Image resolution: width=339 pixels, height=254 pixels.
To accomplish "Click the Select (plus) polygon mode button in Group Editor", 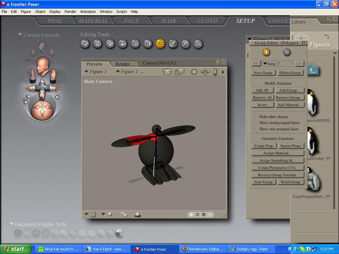I will pos(266,52).
